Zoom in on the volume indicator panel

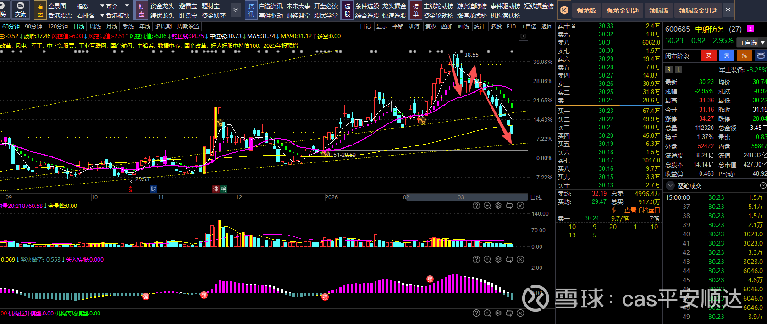(487, 206)
